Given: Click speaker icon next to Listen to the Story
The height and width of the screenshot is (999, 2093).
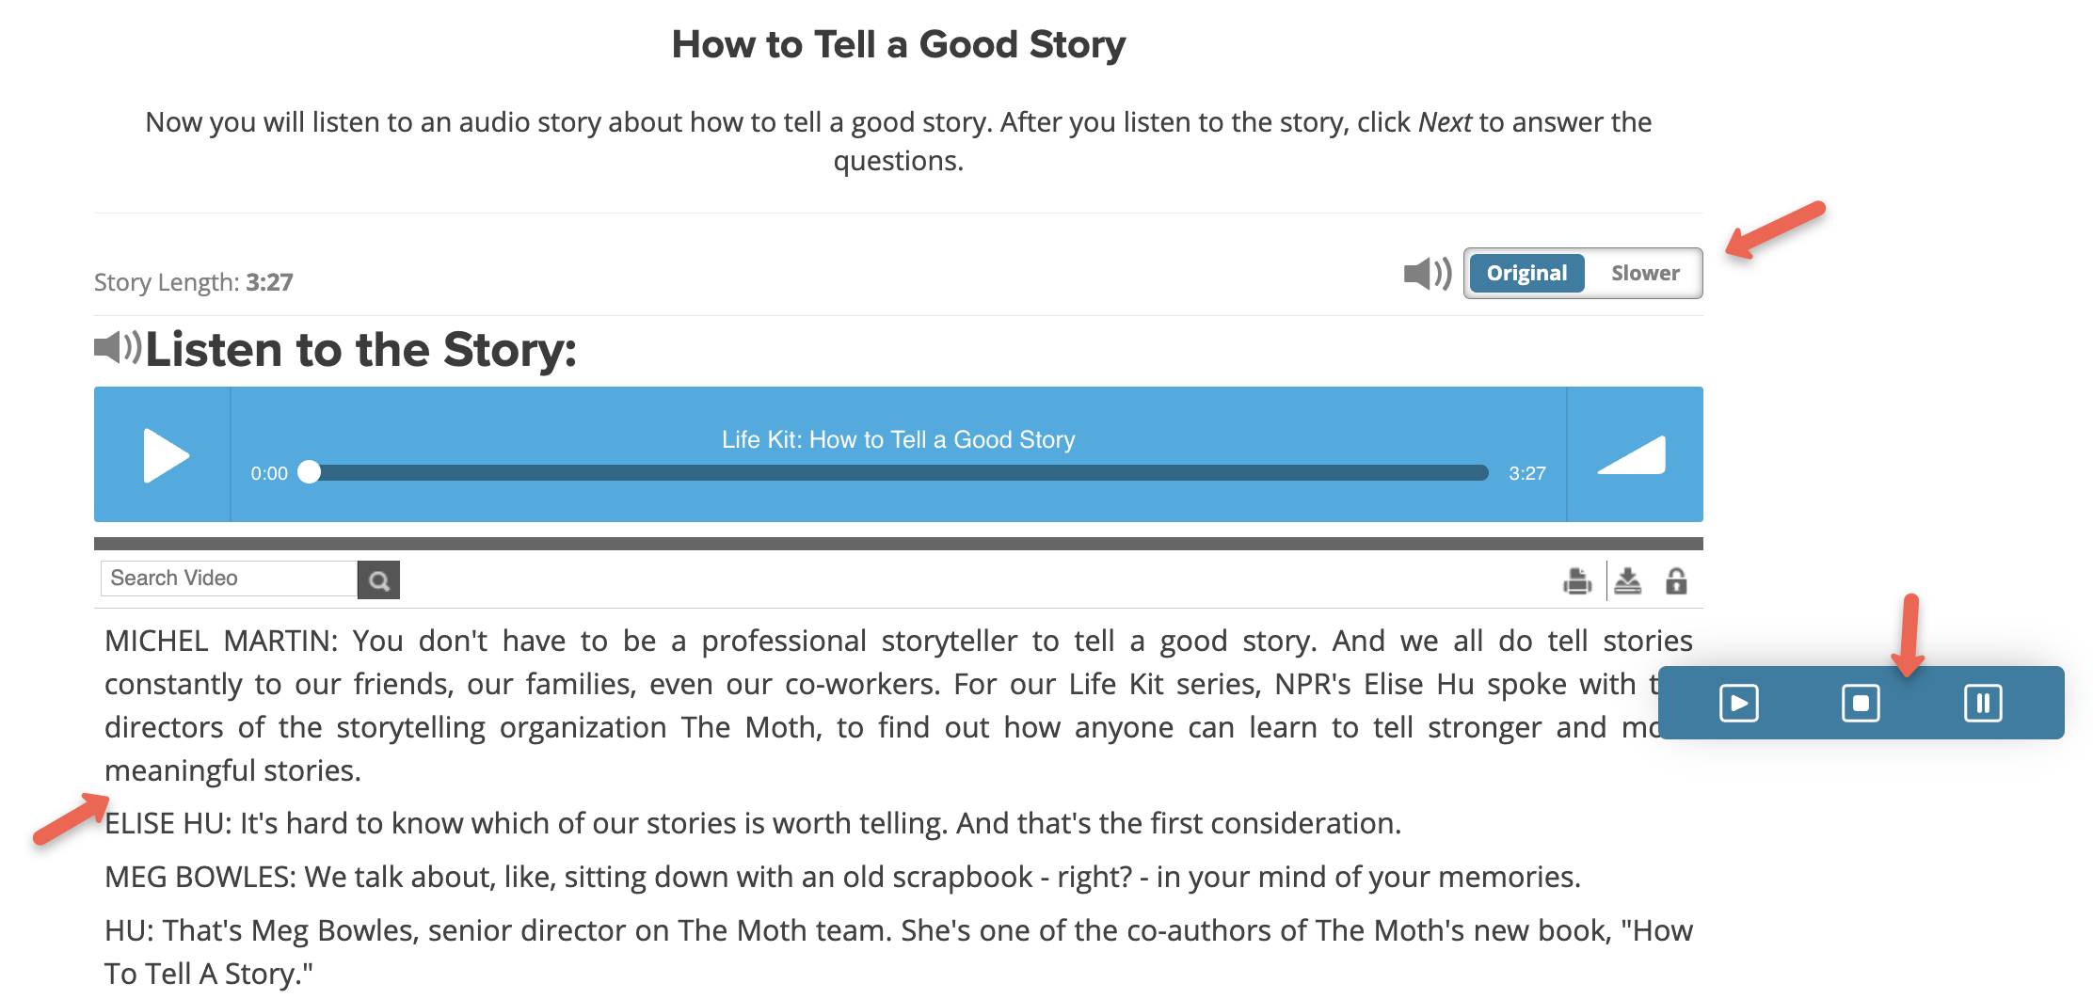Looking at the screenshot, I should 118,347.
